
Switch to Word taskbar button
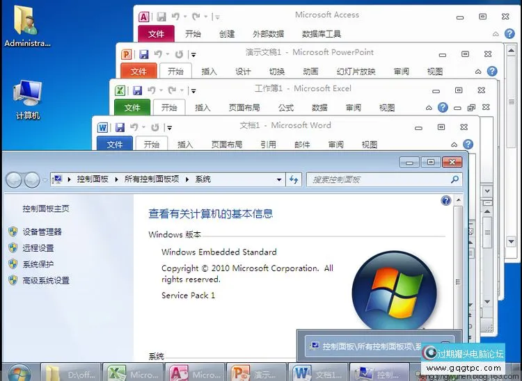[x=318, y=373]
